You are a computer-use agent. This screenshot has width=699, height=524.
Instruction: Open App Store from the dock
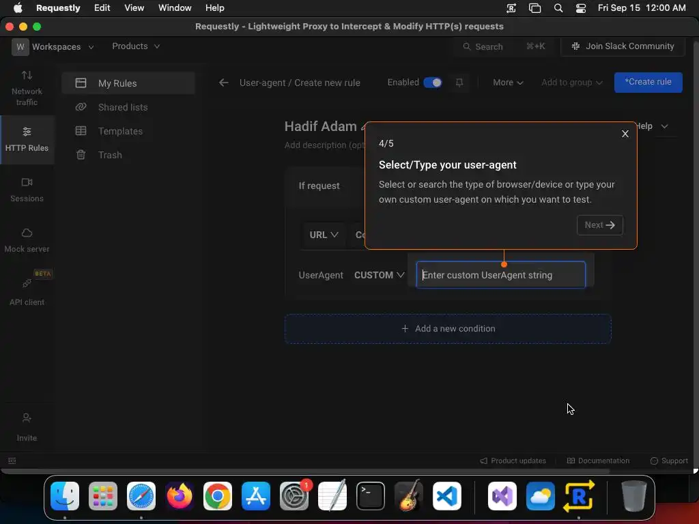tap(256, 496)
